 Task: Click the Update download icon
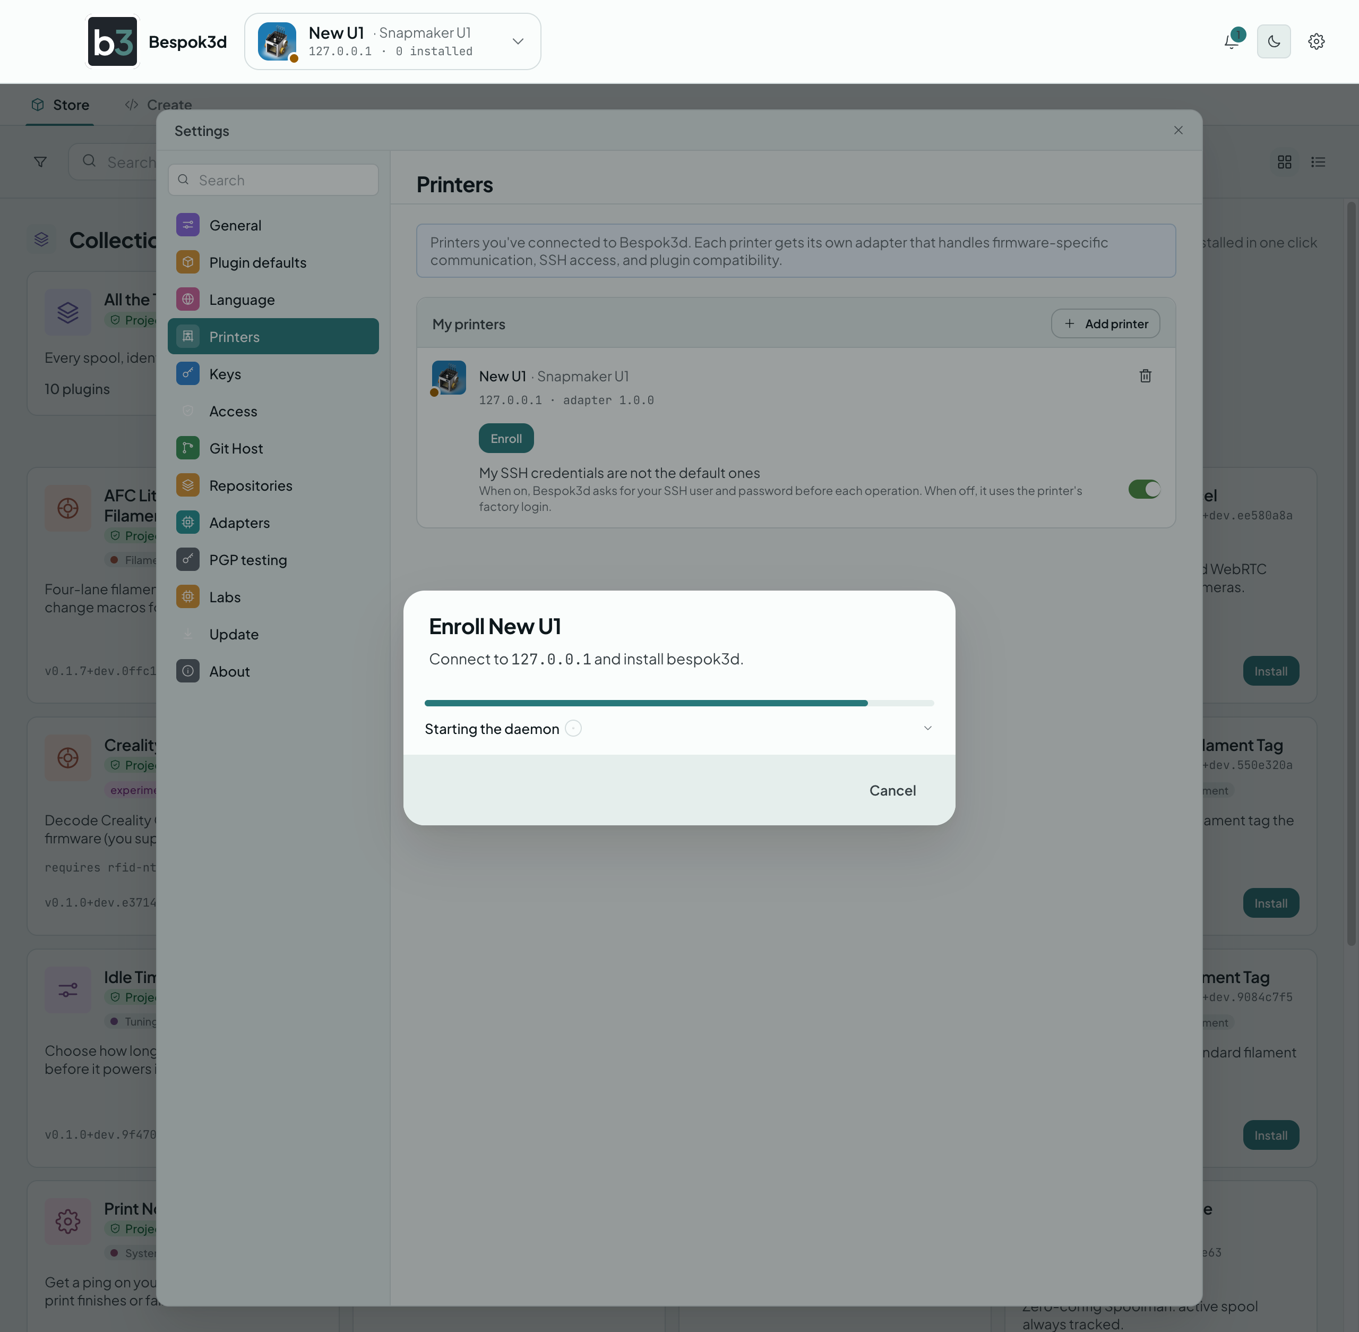coord(187,633)
